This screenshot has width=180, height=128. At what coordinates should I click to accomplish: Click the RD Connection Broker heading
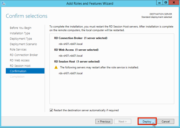pyautogui.click(x=81, y=38)
